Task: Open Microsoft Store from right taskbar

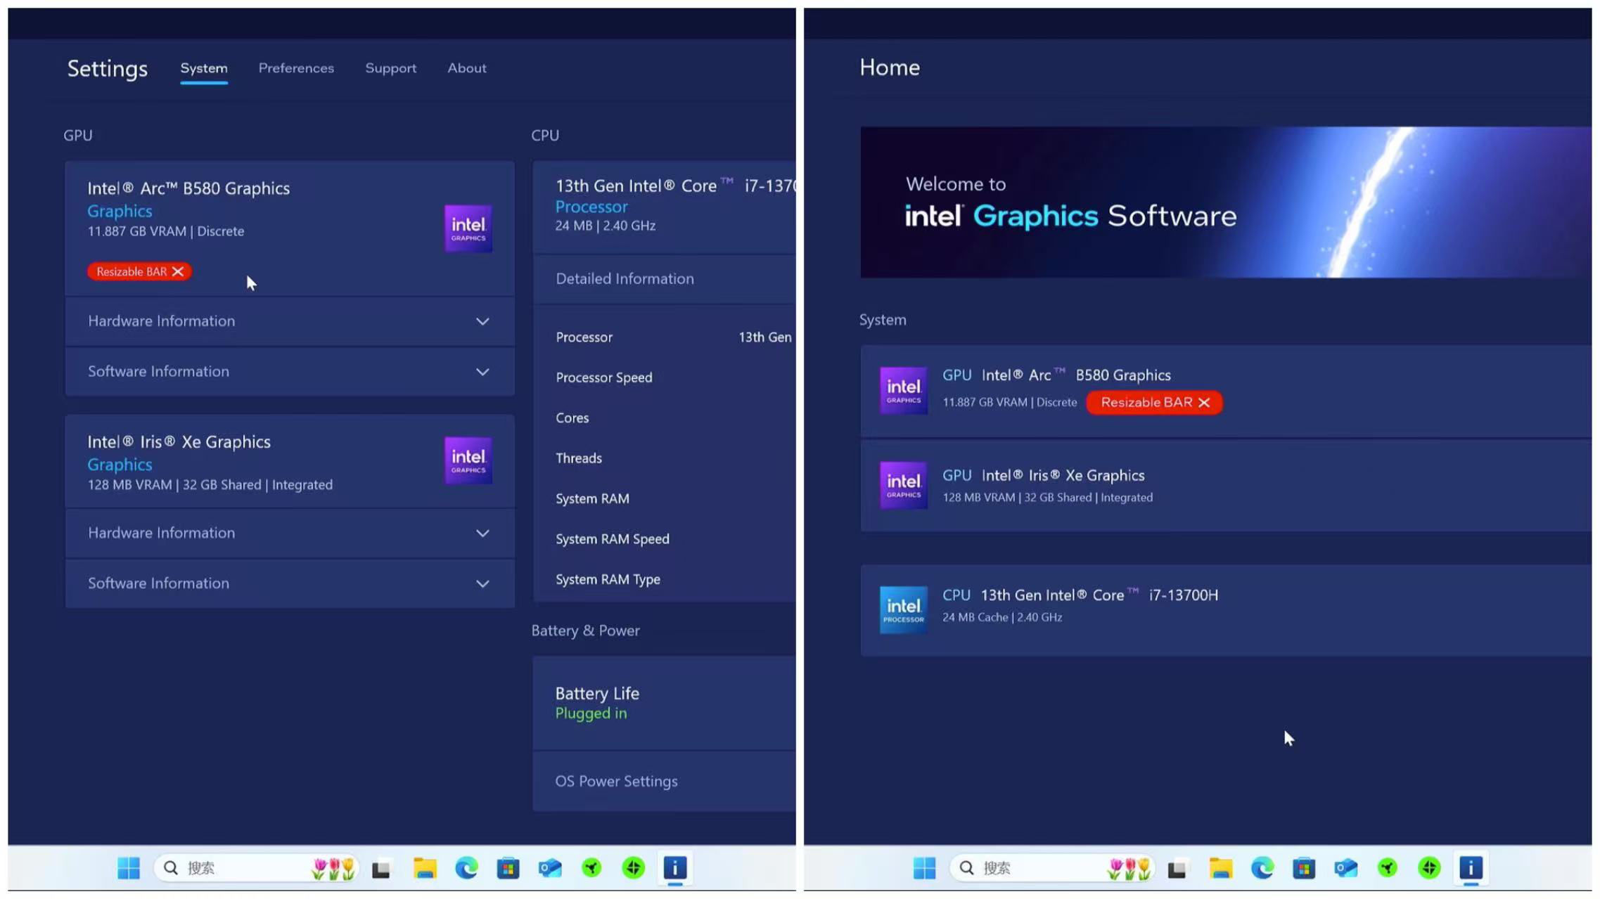Action: click(1304, 869)
